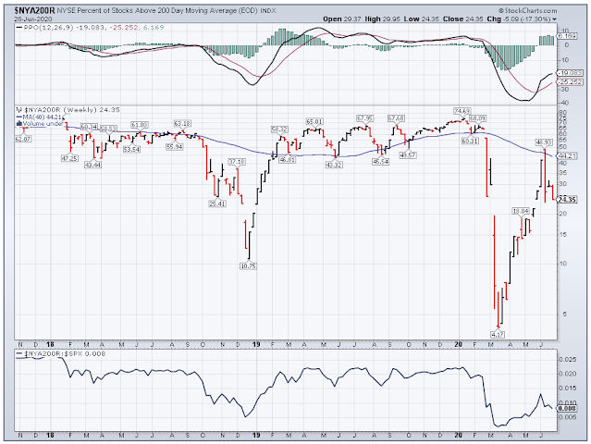Click the 26-Jun-2020 date label
Image resolution: width=591 pixels, height=444 pixels.
tap(33, 18)
